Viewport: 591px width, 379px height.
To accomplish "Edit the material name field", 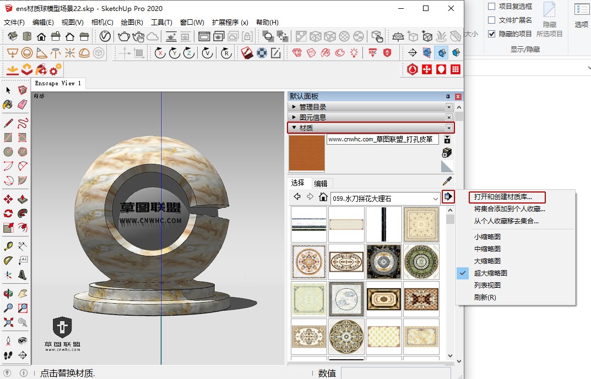I will (383, 139).
